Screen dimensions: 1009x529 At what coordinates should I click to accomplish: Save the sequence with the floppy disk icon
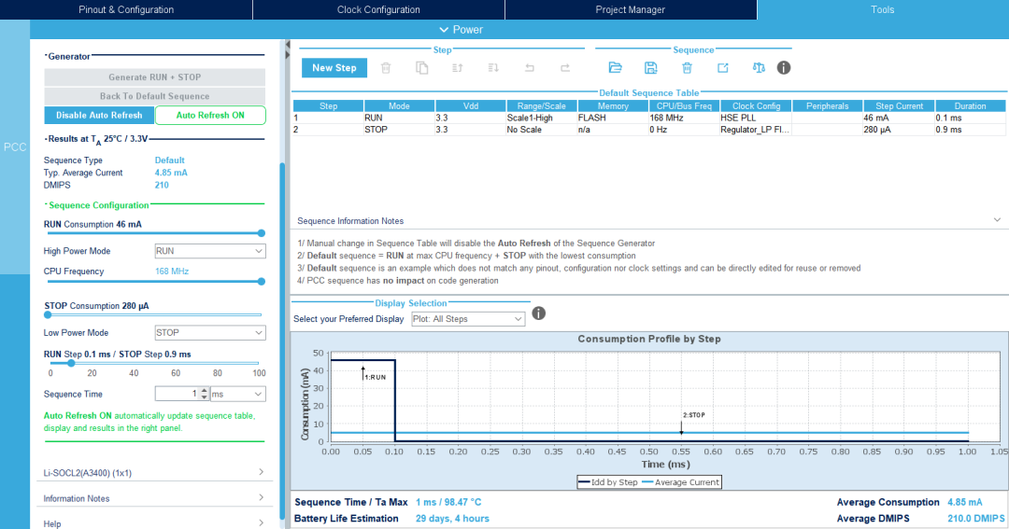click(650, 67)
